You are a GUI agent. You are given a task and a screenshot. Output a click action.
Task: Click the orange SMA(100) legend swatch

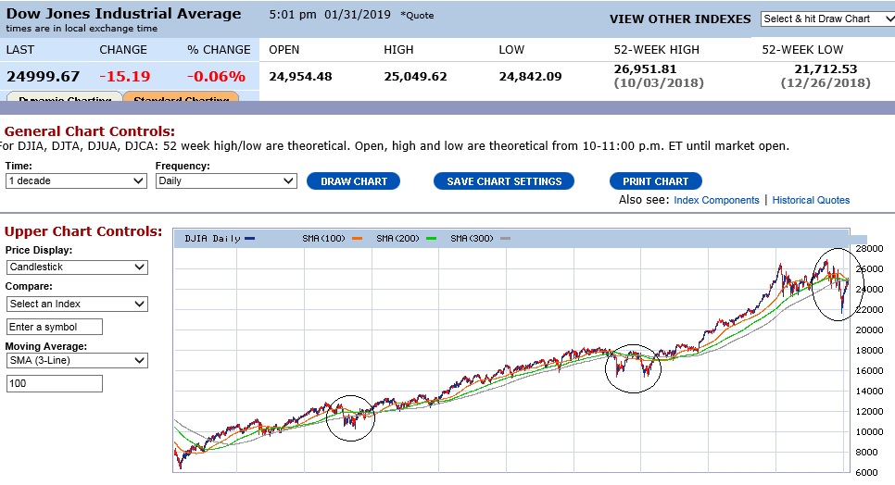355,239
